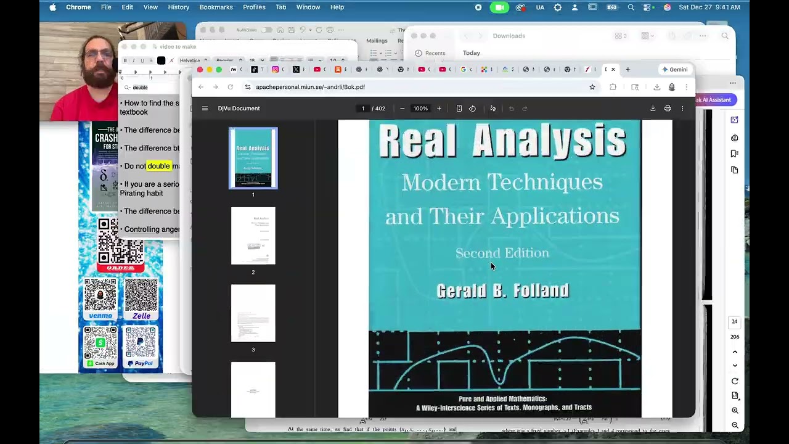Screen dimensions: 789x444
Task: Select Recents in Finder sidebar
Action: coord(430,53)
